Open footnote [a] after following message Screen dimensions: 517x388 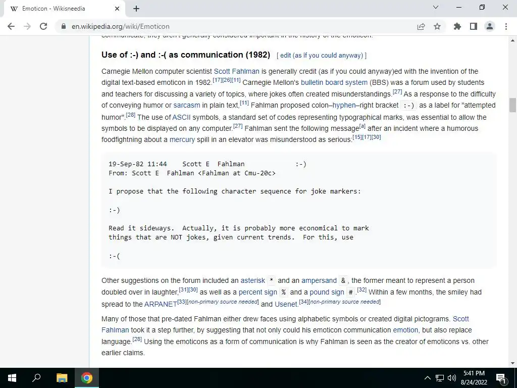pos(362,126)
